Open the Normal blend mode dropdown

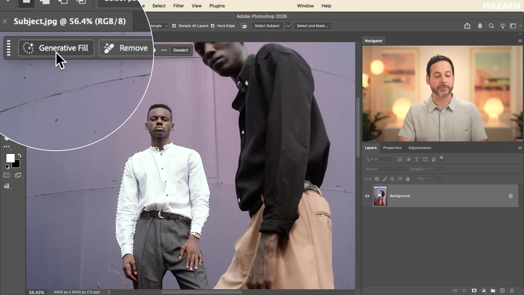point(386,169)
